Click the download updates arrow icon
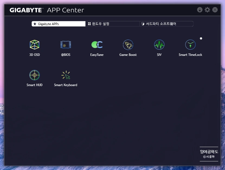 click(x=200, y=10)
